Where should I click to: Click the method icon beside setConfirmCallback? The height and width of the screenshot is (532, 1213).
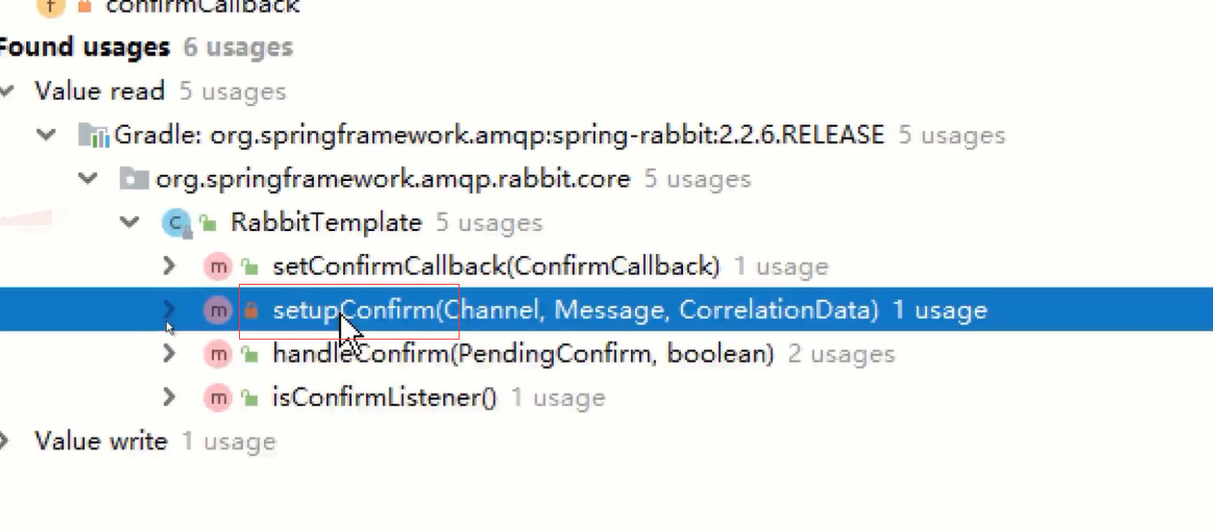(218, 266)
